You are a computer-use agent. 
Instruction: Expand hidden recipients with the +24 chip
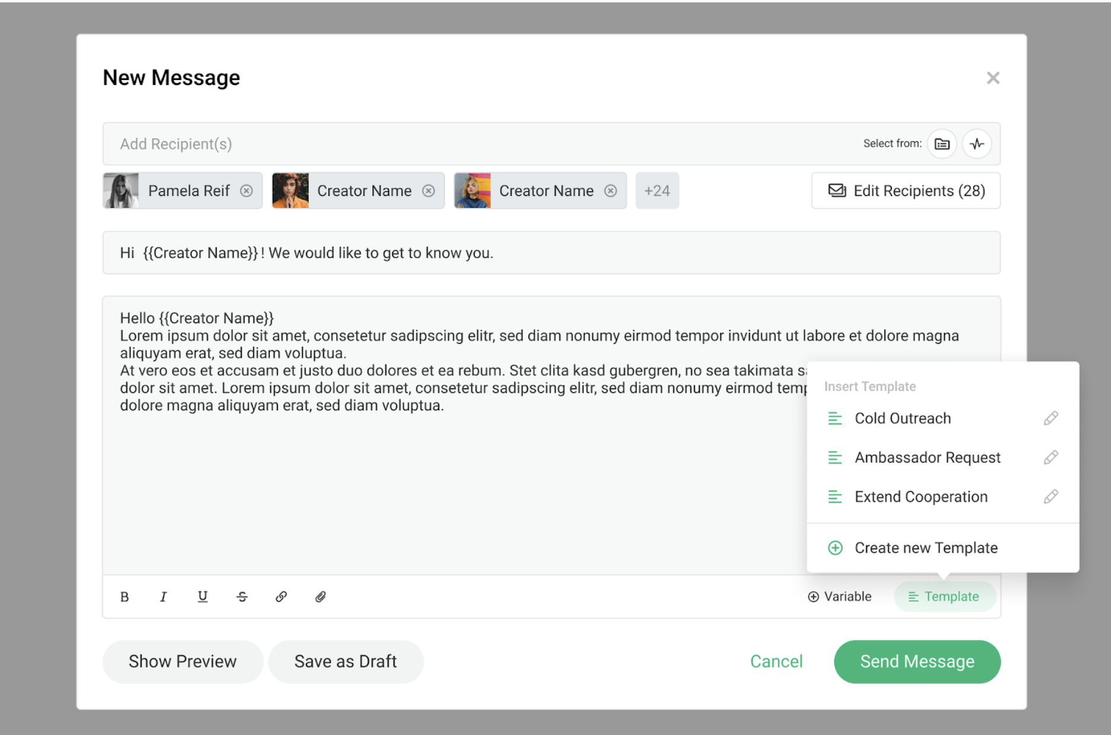click(657, 191)
